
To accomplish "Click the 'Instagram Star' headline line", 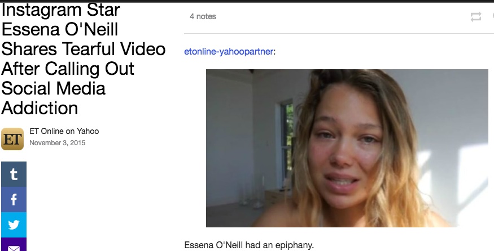I will pos(60,11).
